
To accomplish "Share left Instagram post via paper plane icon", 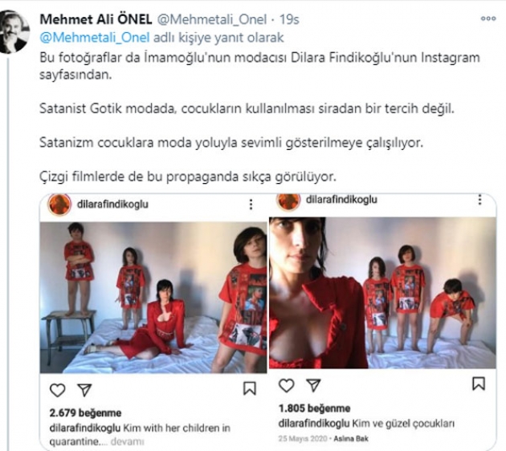I will click(x=84, y=390).
